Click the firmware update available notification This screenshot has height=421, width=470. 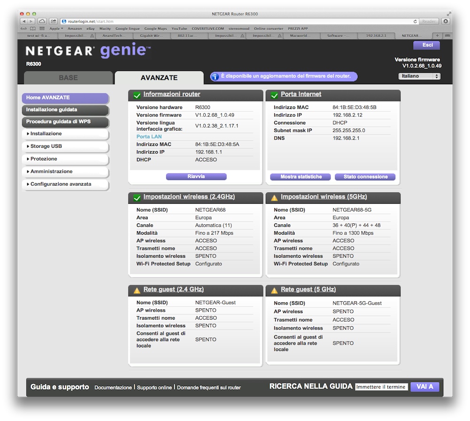(x=284, y=77)
